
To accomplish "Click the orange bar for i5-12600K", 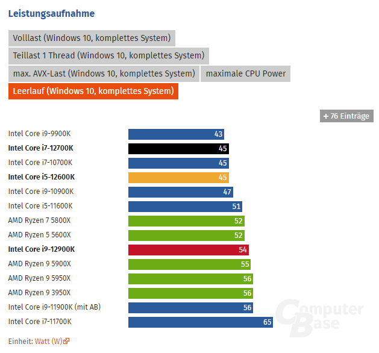I will click(x=178, y=178).
